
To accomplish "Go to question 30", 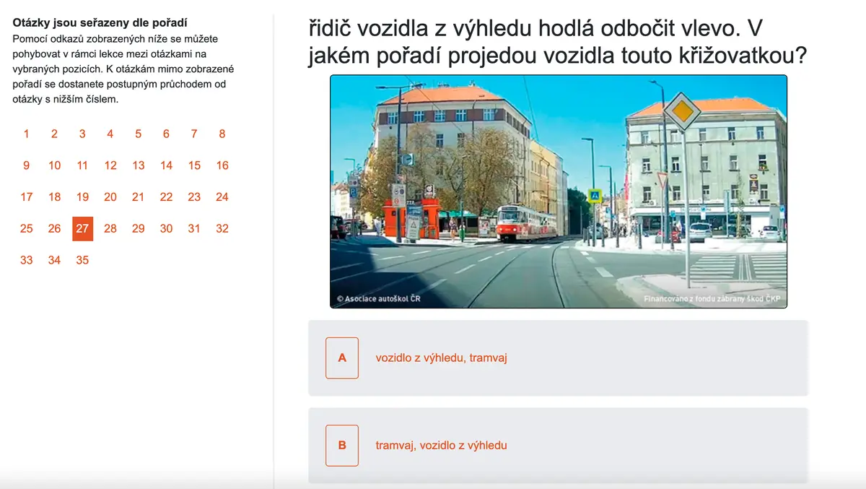I will (x=167, y=228).
